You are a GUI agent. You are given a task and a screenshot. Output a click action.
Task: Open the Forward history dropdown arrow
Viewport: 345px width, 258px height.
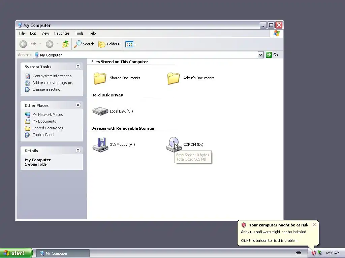(x=57, y=44)
